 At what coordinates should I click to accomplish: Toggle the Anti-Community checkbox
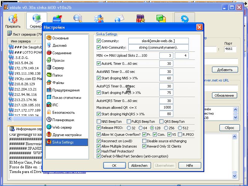(99, 47)
